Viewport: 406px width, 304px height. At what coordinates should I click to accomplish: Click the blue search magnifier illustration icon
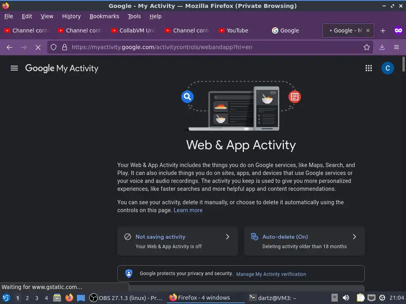pyautogui.click(x=187, y=97)
